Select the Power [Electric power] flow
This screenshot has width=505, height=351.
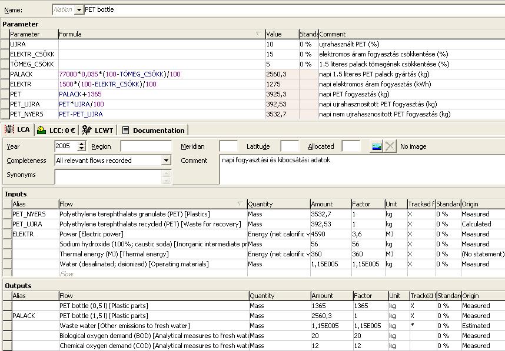(91, 234)
